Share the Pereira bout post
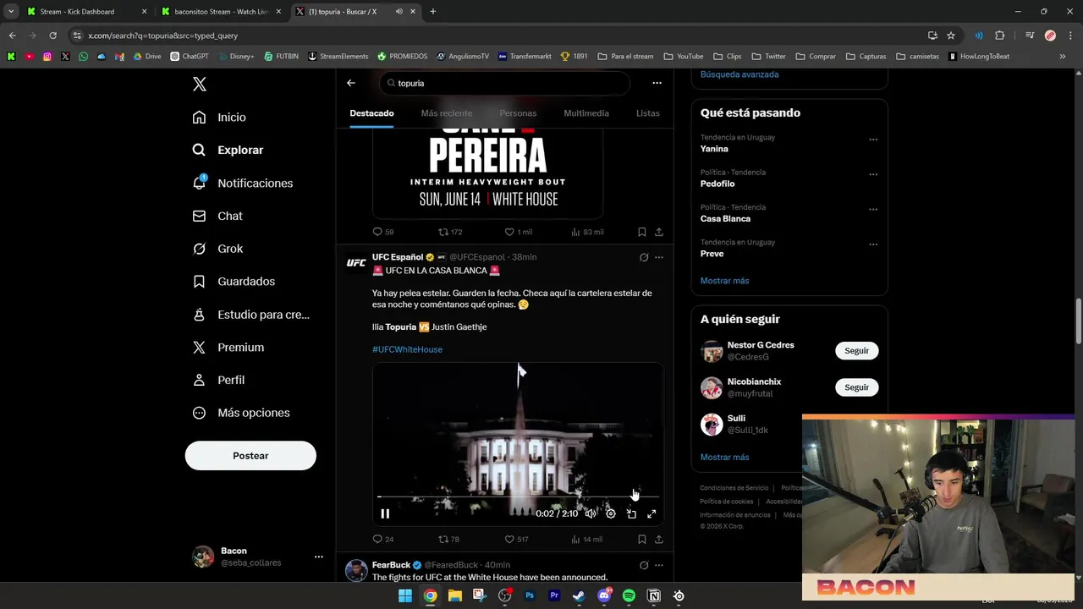The image size is (1083, 609). (659, 232)
